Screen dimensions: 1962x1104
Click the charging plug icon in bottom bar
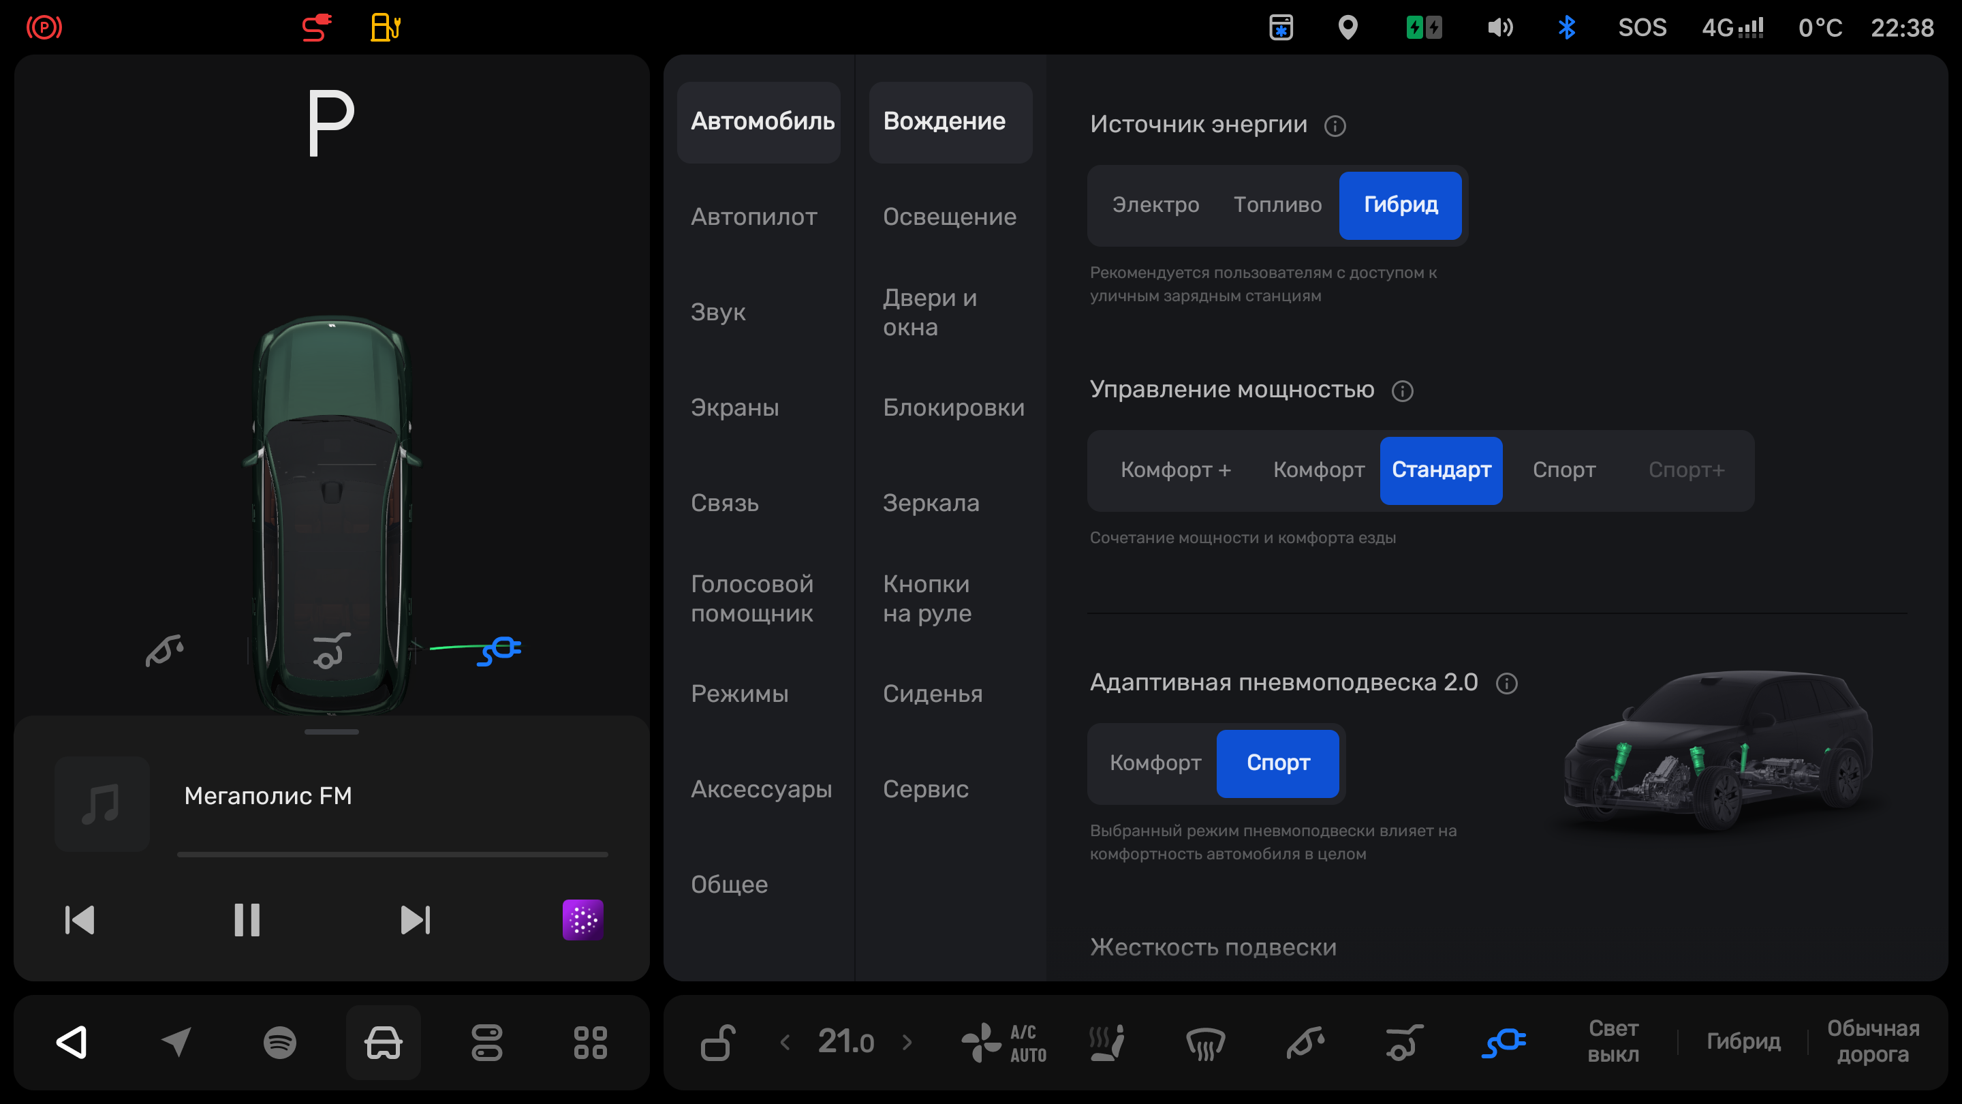1504,1042
